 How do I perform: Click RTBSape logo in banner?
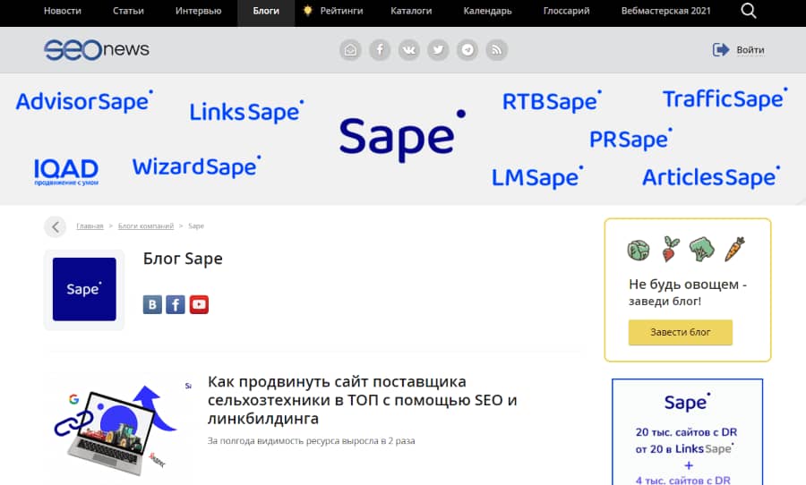click(552, 101)
